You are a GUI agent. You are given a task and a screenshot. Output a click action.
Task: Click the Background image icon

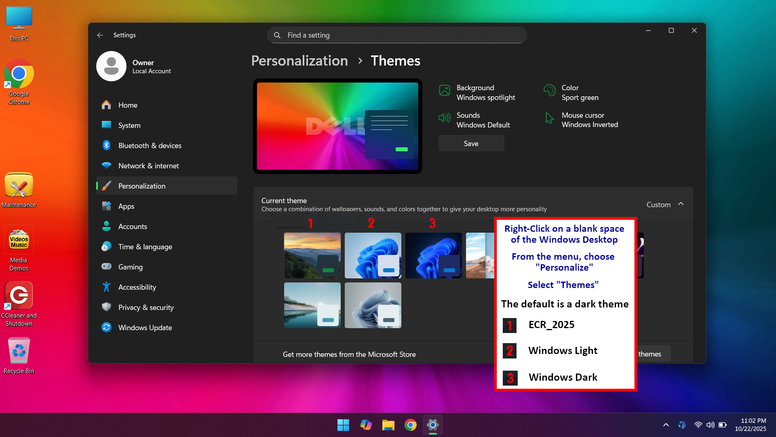click(445, 91)
